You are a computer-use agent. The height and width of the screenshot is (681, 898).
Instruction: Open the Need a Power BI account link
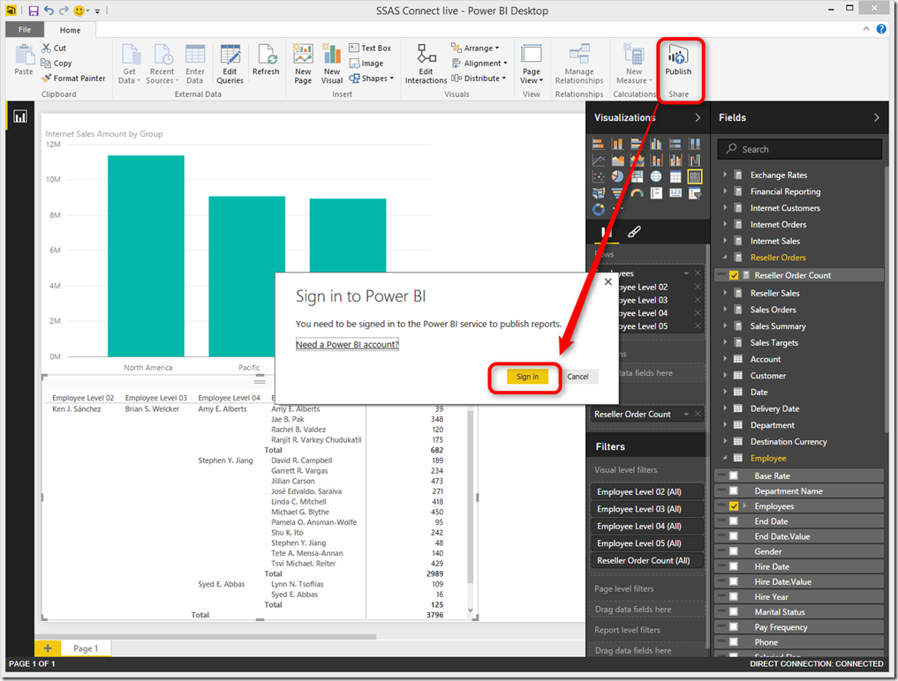[347, 345]
